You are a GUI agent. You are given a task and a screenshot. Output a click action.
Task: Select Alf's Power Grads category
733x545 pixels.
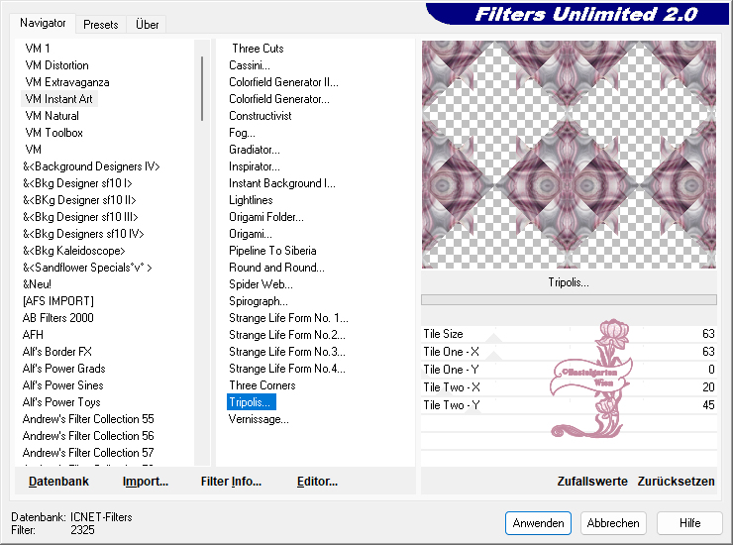pyautogui.click(x=63, y=369)
